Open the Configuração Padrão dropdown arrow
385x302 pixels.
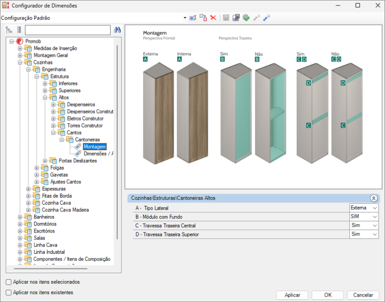pyautogui.click(x=185, y=18)
